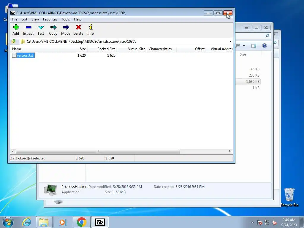This screenshot has height=228, width=304.
Task: Click the 230 KB size entry in Explorer
Action: (254, 75)
